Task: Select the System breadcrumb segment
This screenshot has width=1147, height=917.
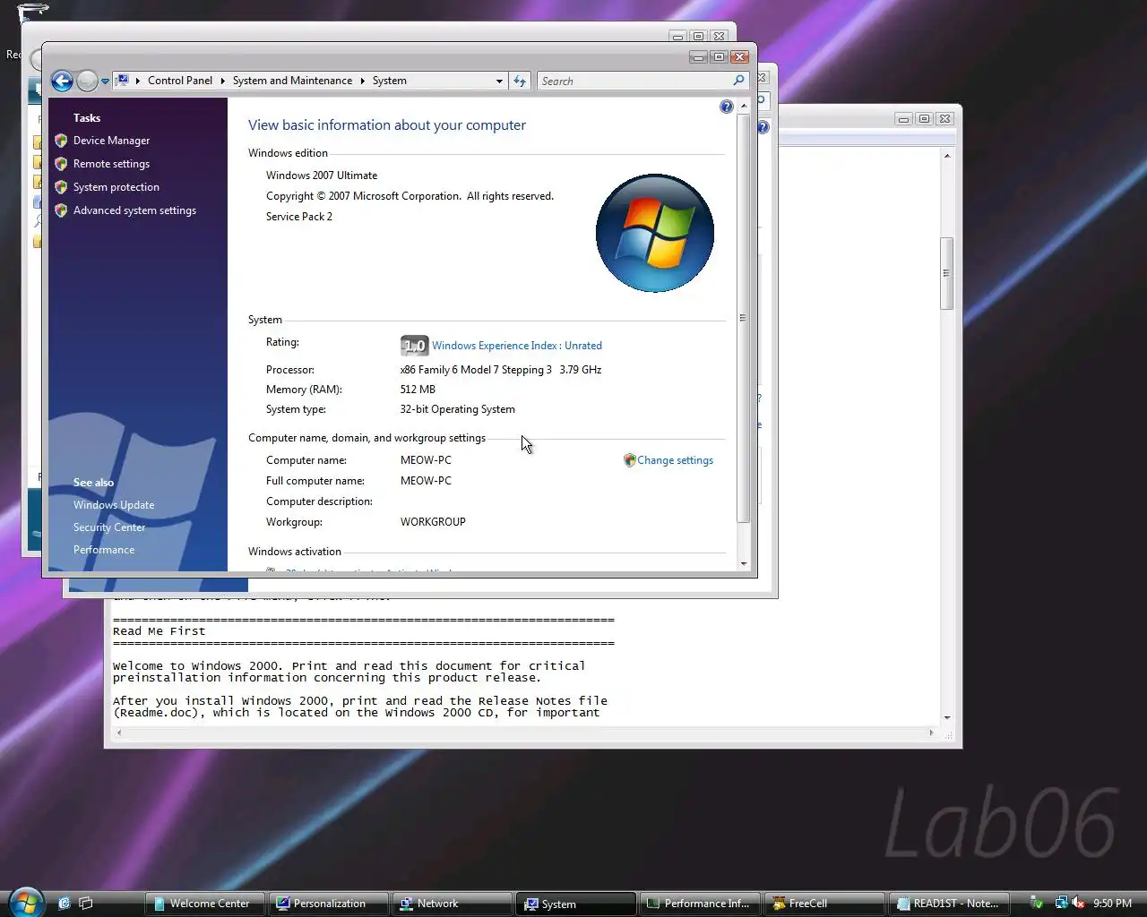Action: [x=389, y=81]
